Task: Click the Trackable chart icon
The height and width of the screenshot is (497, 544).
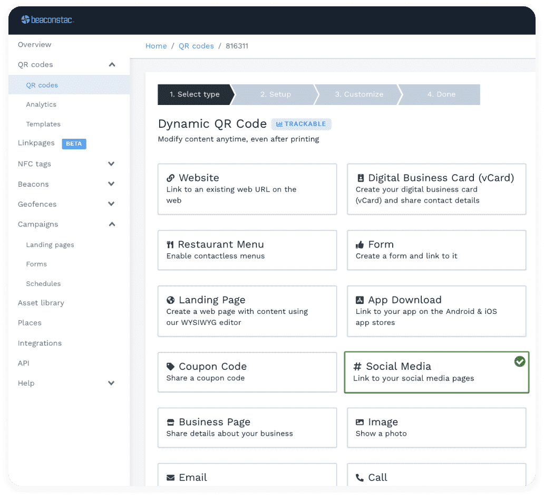Action: pos(279,124)
